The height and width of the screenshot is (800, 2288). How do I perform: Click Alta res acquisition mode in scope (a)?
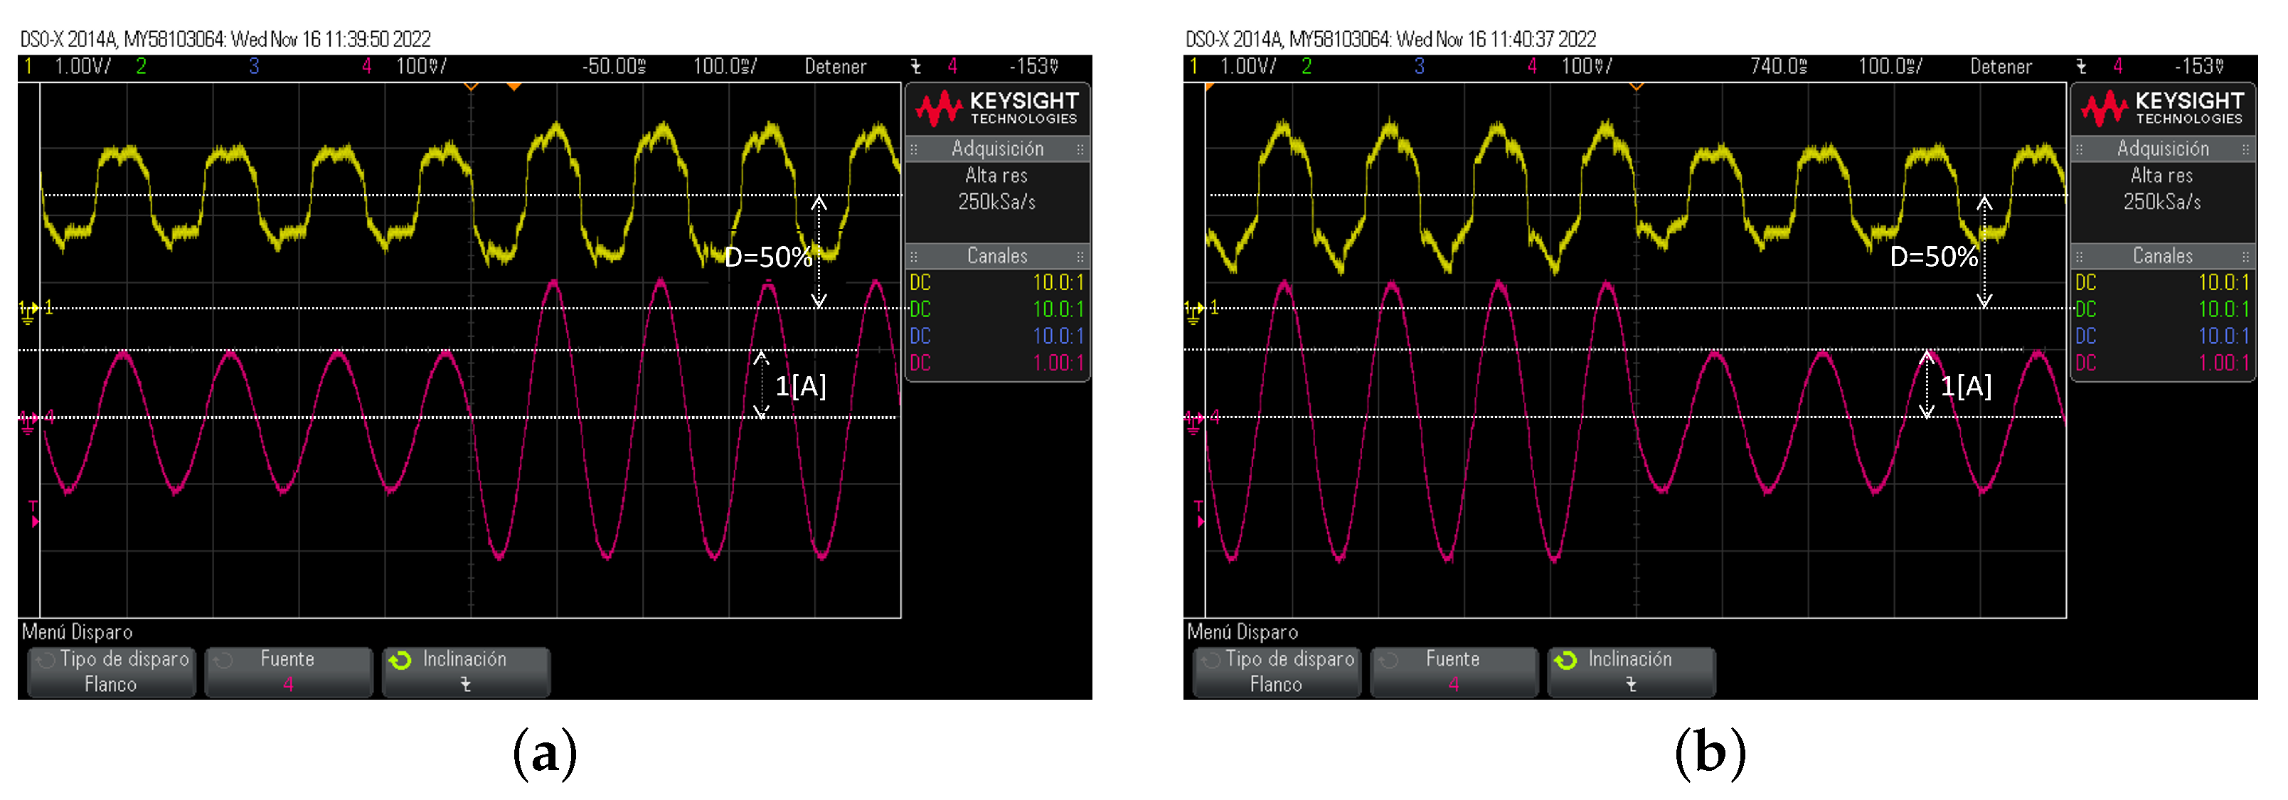click(x=996, y=176)
